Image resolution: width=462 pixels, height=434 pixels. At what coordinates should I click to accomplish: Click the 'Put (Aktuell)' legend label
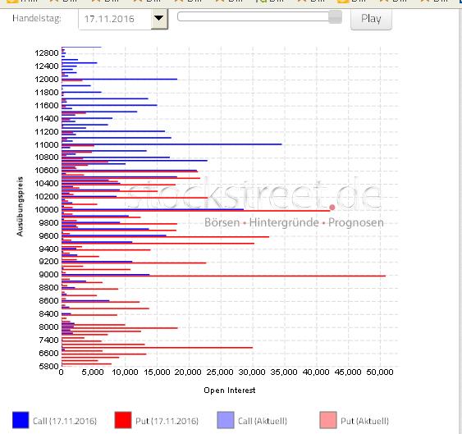pyautogui.click(x=365, y=421)
